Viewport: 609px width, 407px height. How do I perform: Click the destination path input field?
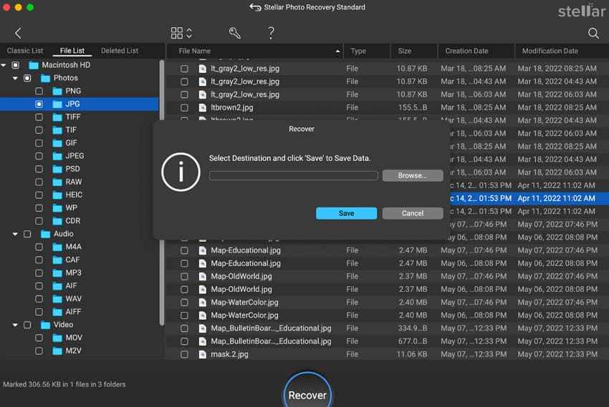coord(293,175)
